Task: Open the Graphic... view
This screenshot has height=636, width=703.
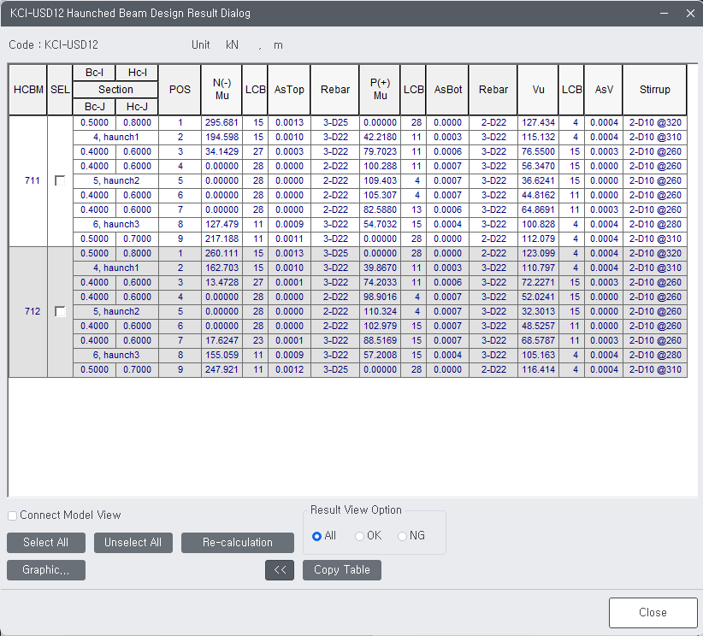Action: coord(45,570)
